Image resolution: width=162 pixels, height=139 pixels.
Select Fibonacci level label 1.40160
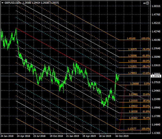131,38
